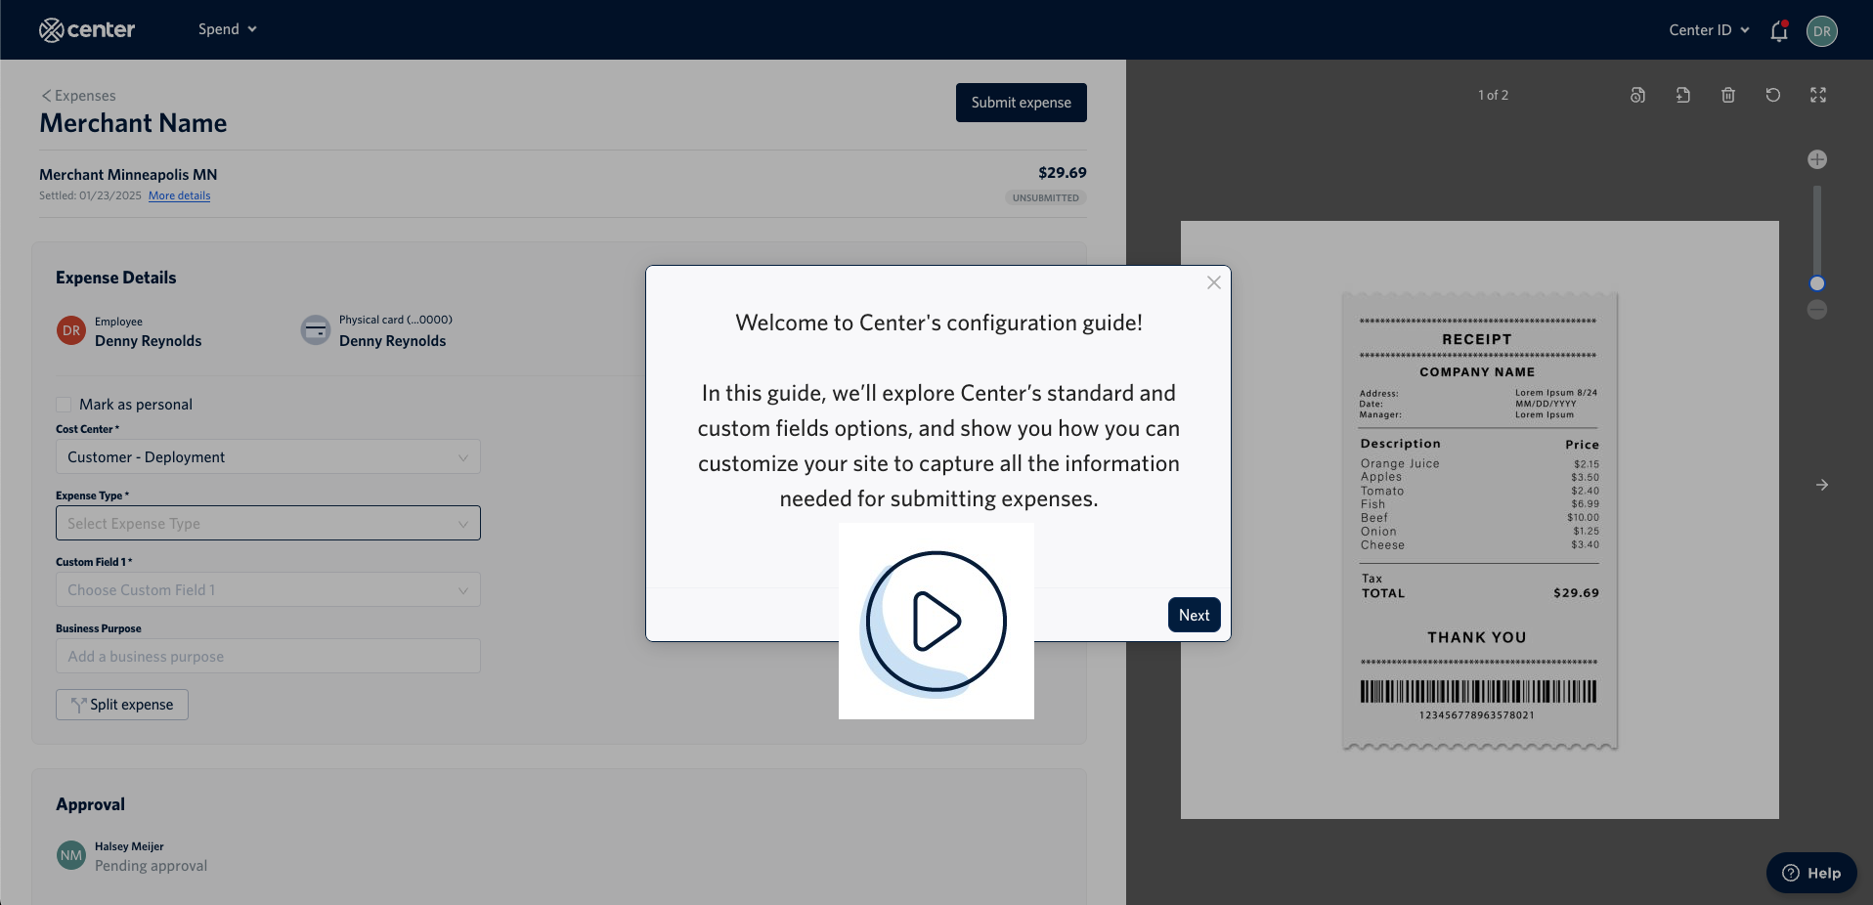This screenshot has height=905, width=1873.
Task: Open the Center ID menu
Action: click(1706, 30)
